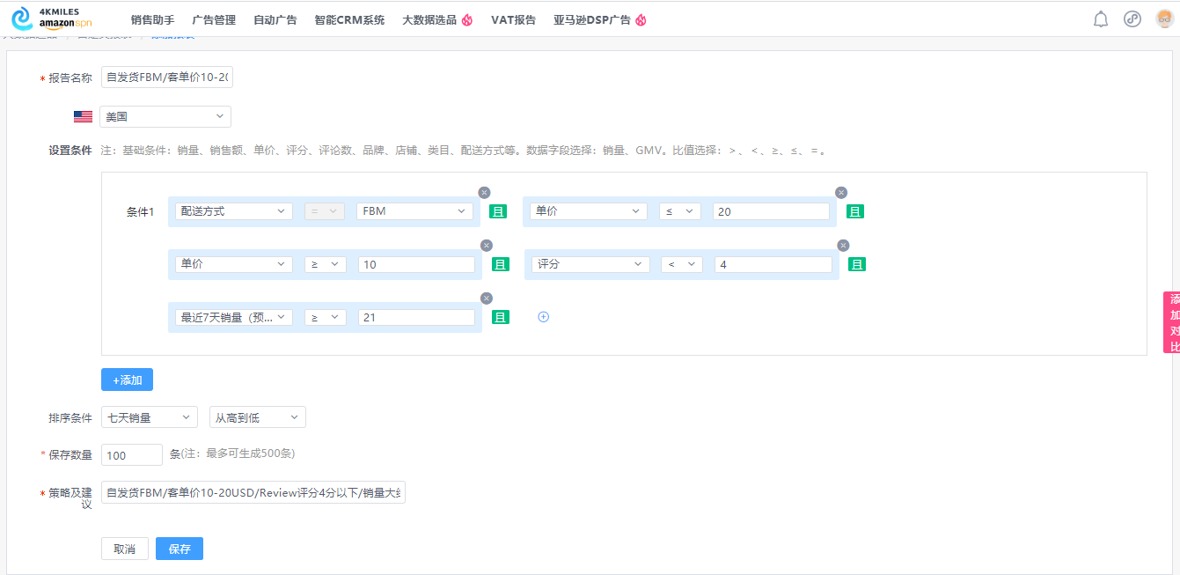Select the VAT报告 navigation tab
Viewport: 1180px width, 575px height.
tap(514, 18)
